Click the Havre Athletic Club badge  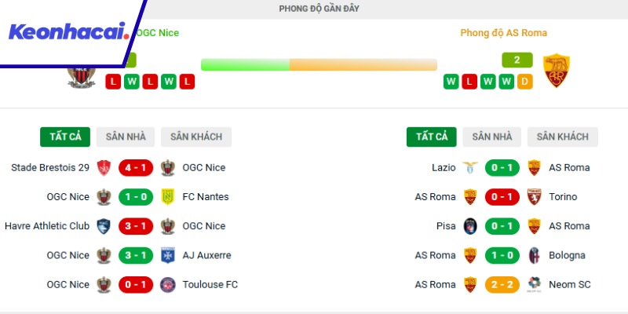[104, 226]
